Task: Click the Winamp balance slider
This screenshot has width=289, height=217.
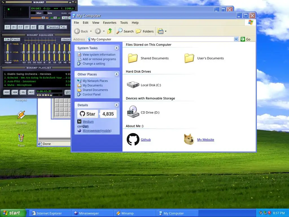Action: [x=55, y=18]
